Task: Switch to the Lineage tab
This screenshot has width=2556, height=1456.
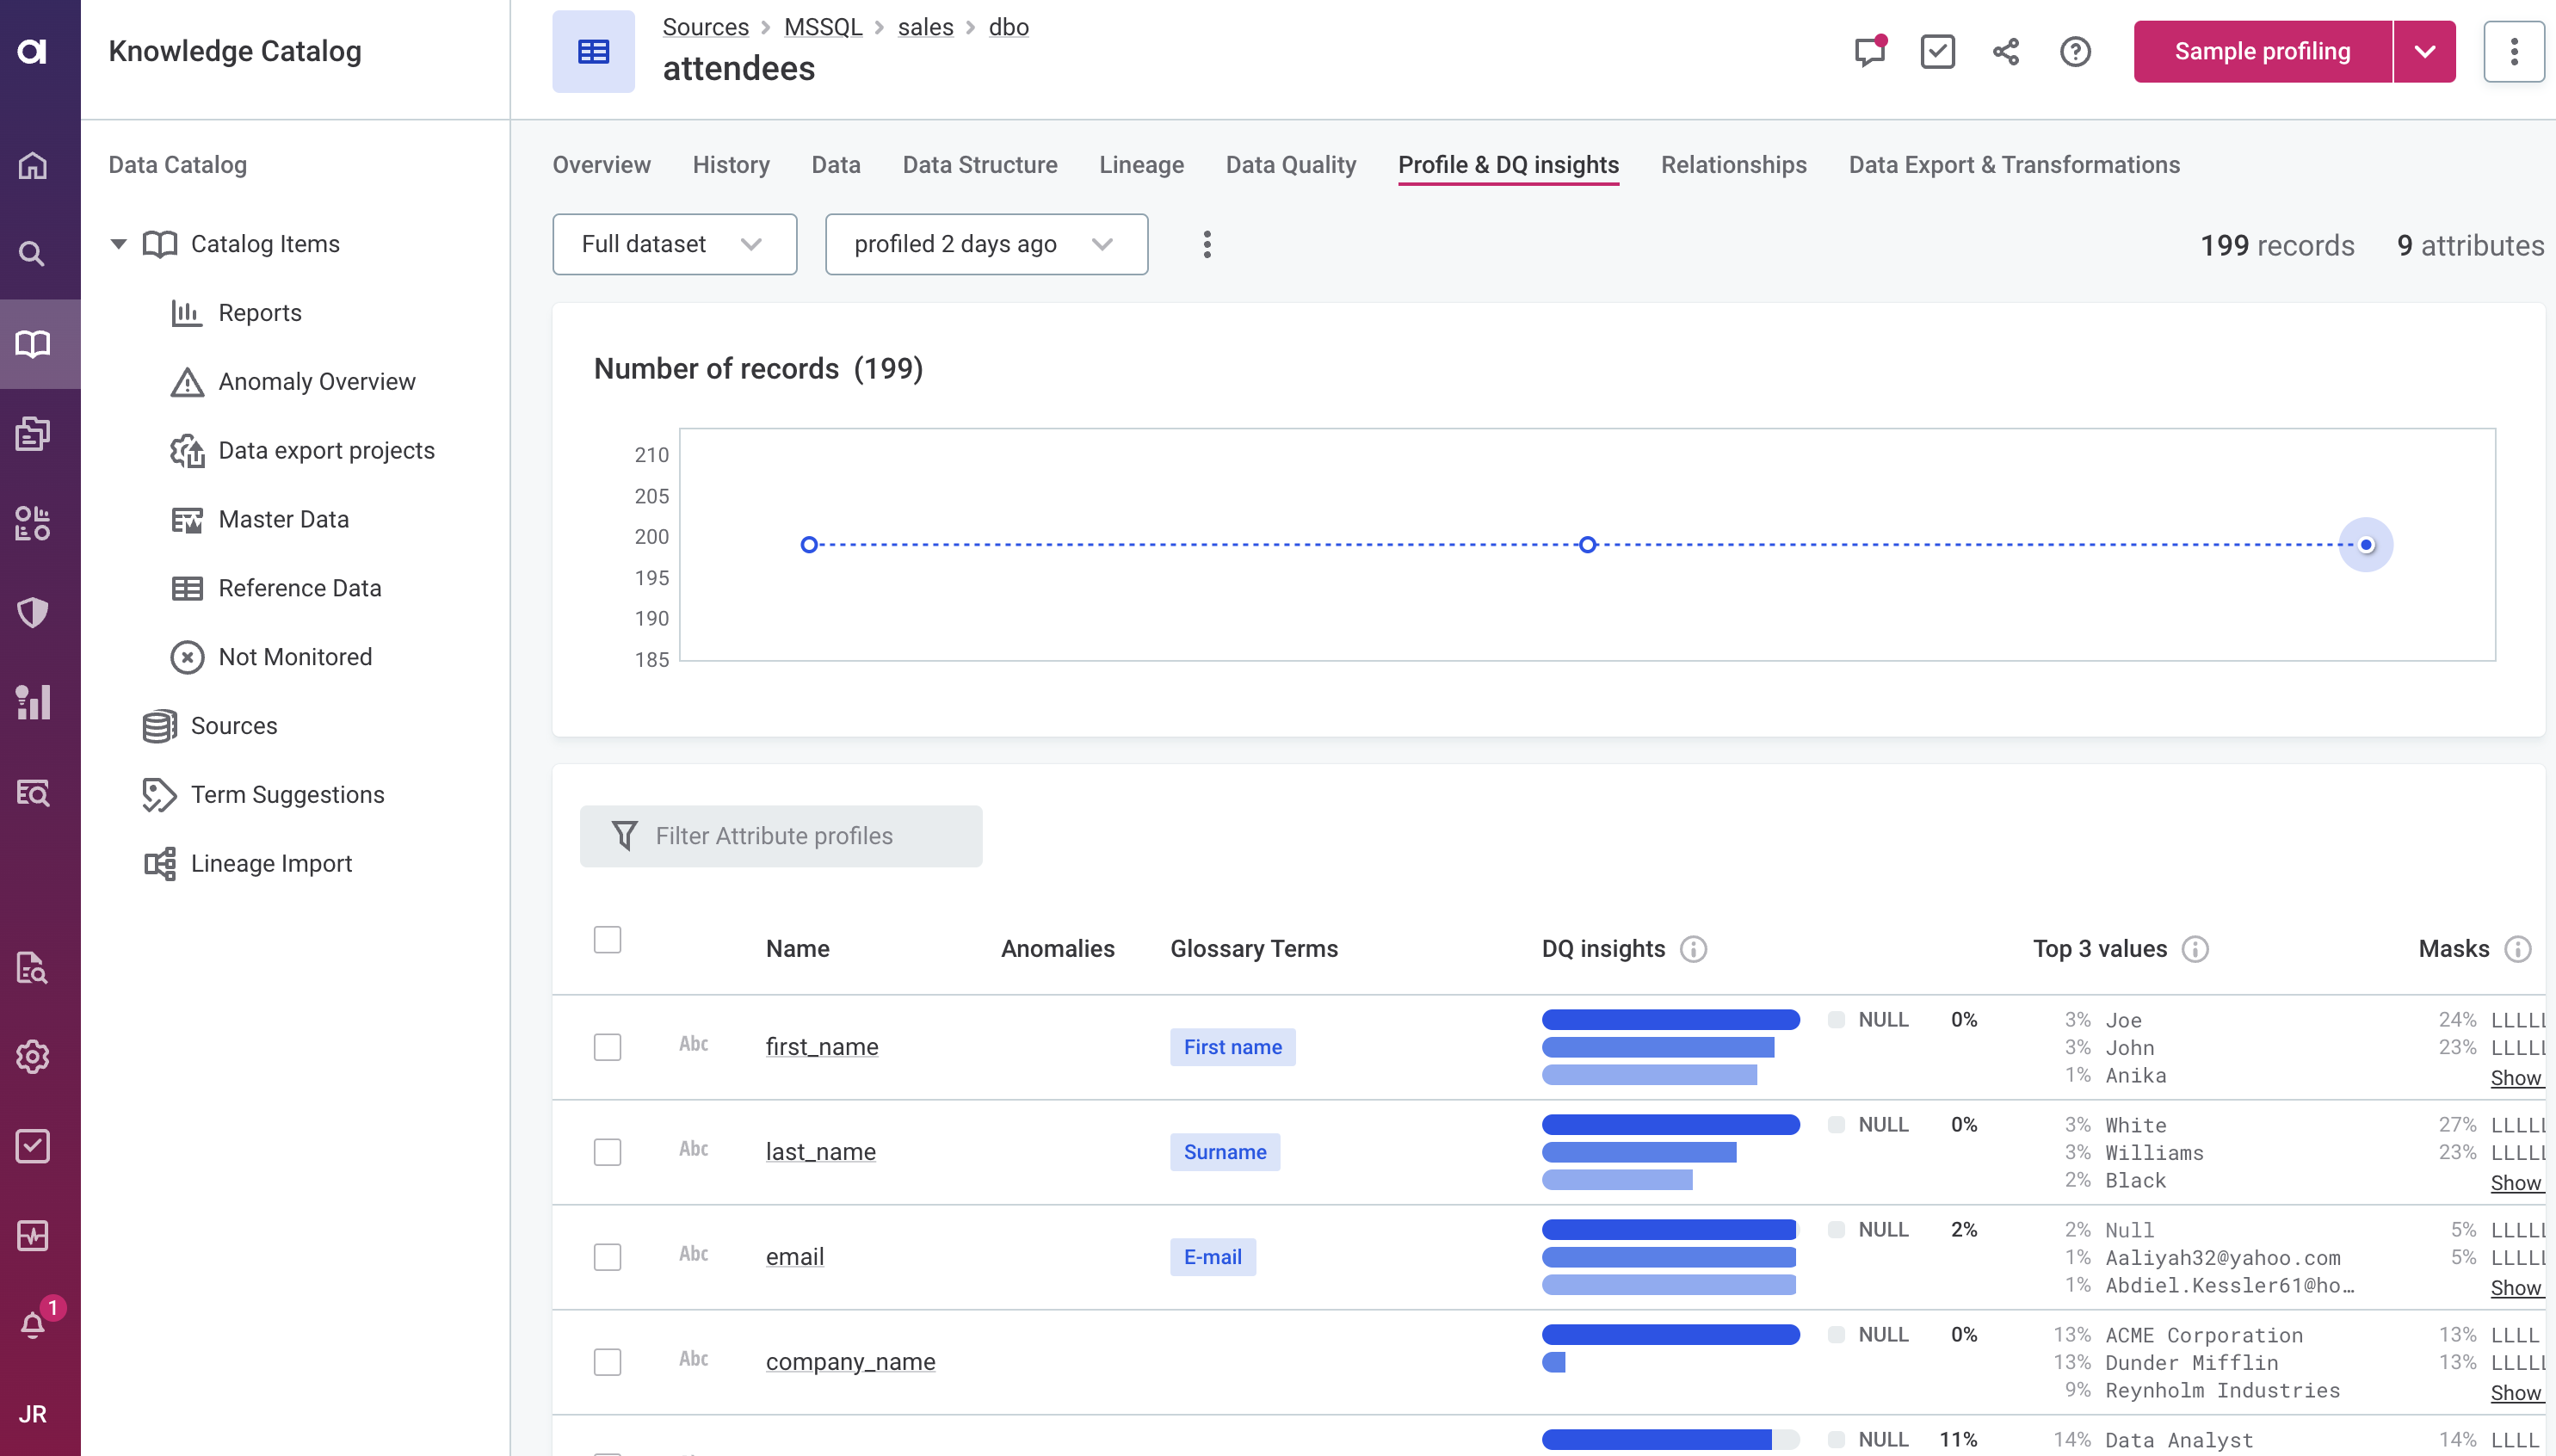Action: [x=1140, y=164]
